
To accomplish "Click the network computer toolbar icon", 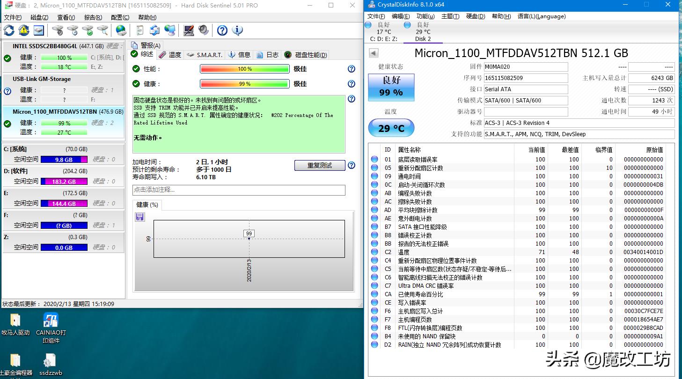I will (171, 30).
